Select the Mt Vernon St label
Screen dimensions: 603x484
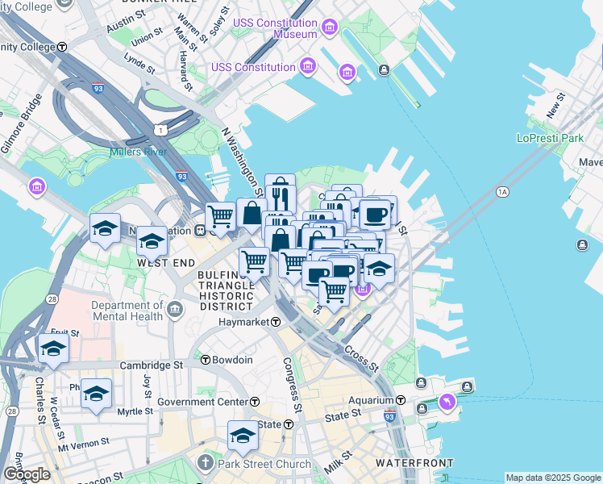(84, 444)
